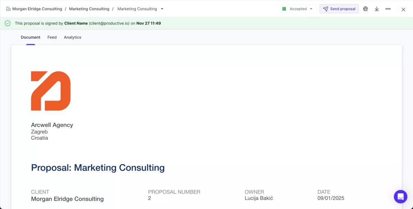Download the proposal using the download icon

pos(377,9)
